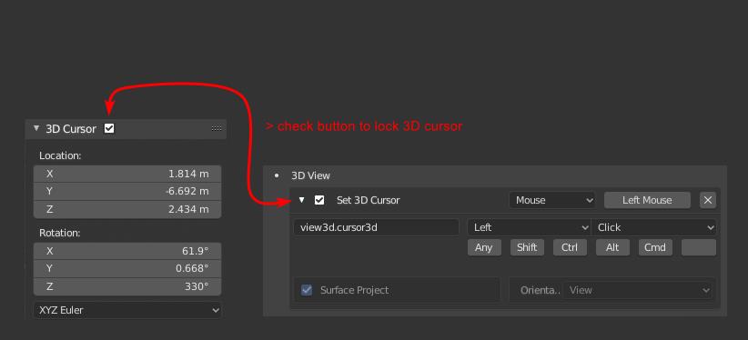Click the Location Z field 2.434 m
Screen dimensions: 748x340
127,209
